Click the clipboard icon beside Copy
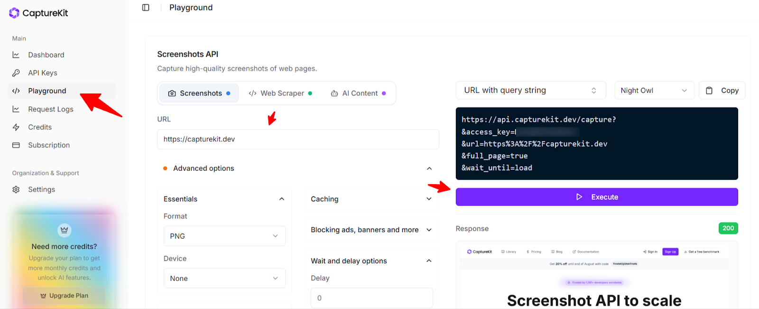759x309 pixels. (x=709, y=91)
